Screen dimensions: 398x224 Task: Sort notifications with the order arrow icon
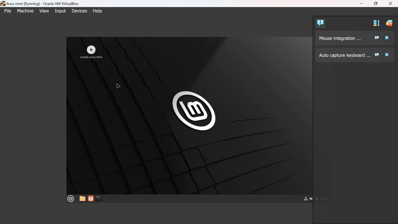(x=377, y=23)
